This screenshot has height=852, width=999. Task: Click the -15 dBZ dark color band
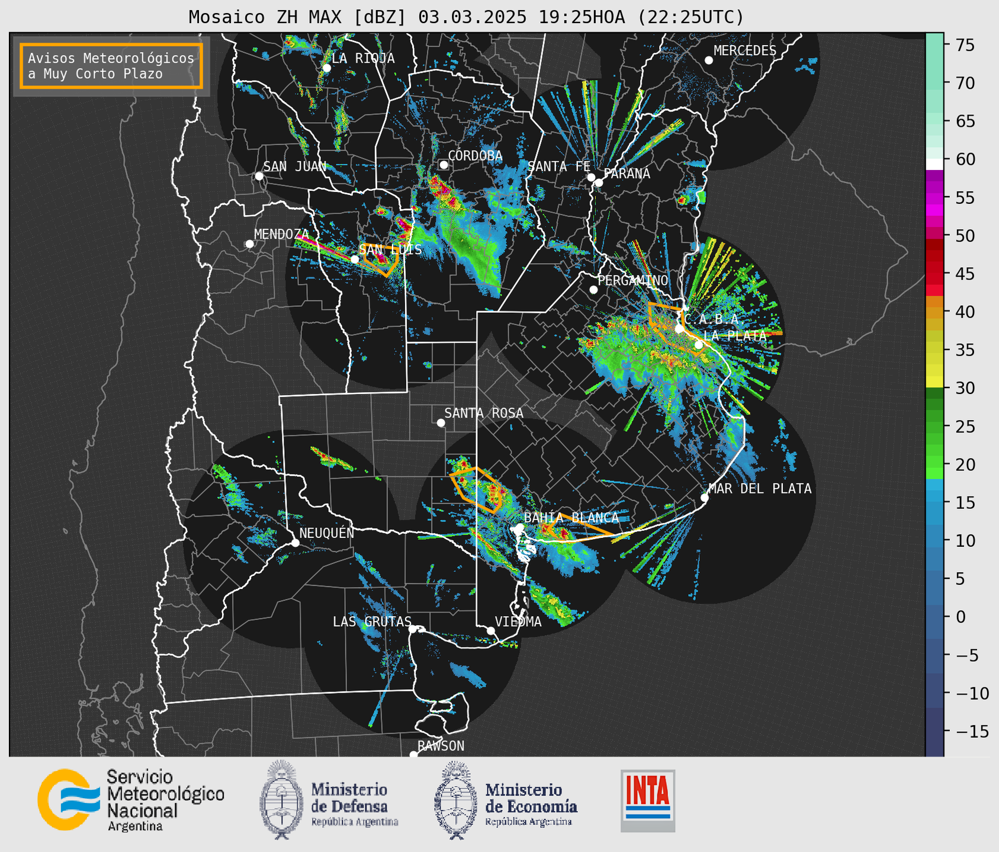934,732
